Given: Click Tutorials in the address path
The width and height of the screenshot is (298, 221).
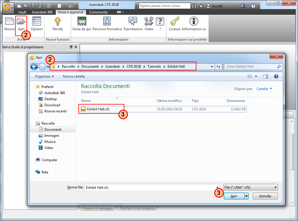Looking at the screenshot, I should coord(154,67).
